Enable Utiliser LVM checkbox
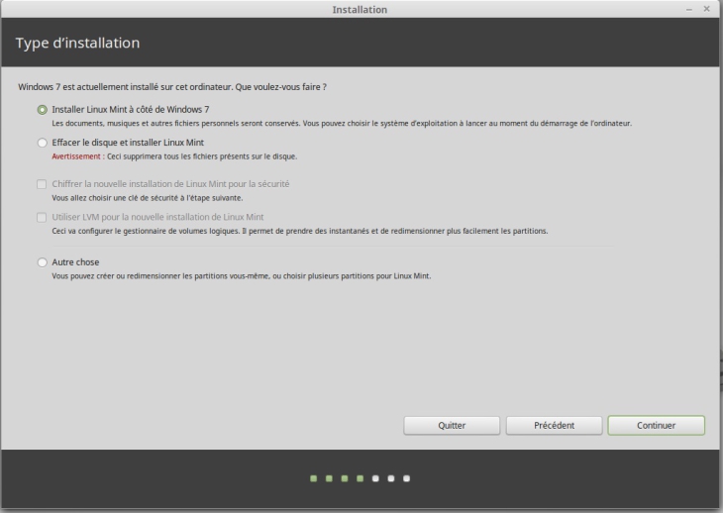The height and width of the screenshot is (513, 723). 42,217
